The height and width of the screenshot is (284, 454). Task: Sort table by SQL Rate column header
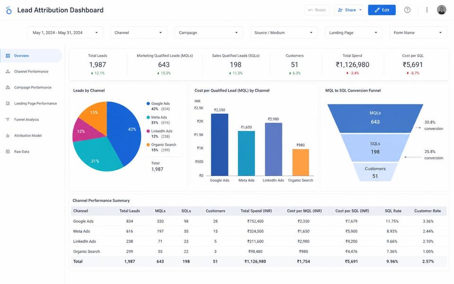tap(393, 211)
